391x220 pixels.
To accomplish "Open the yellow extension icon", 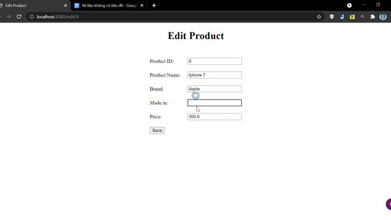I will click(352, 16).
